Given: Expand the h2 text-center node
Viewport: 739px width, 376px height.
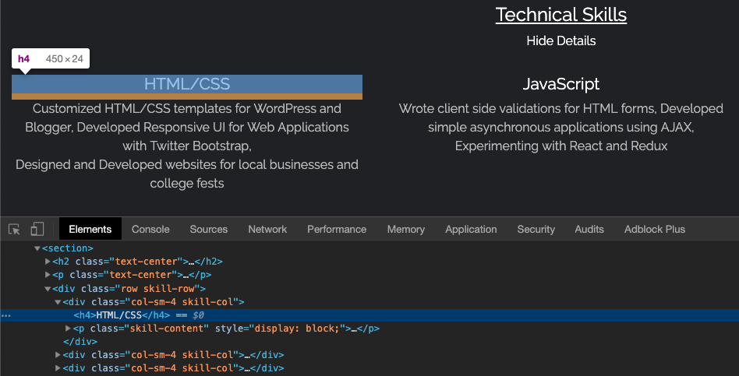Looking at the screenshot, I should [x=48, y=262].
